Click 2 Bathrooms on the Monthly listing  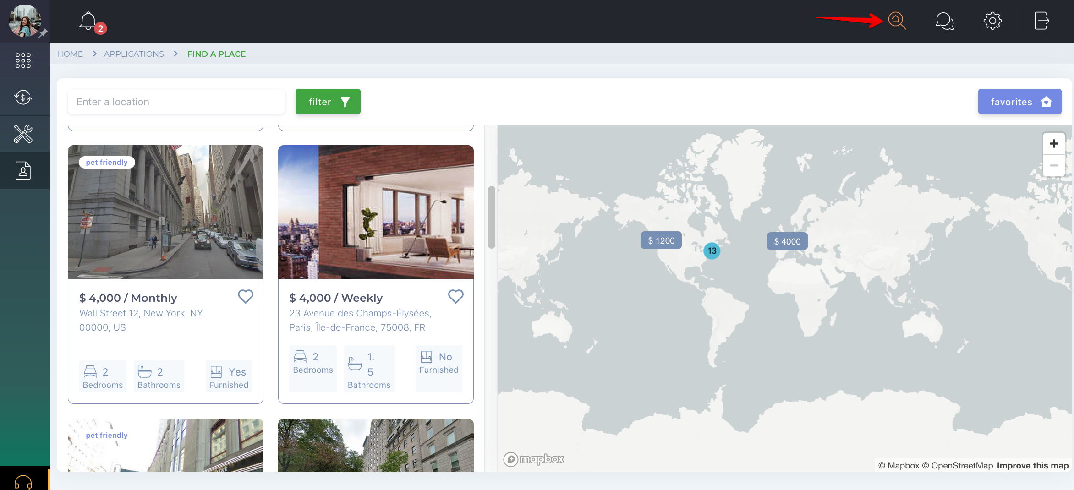point(159,377)
